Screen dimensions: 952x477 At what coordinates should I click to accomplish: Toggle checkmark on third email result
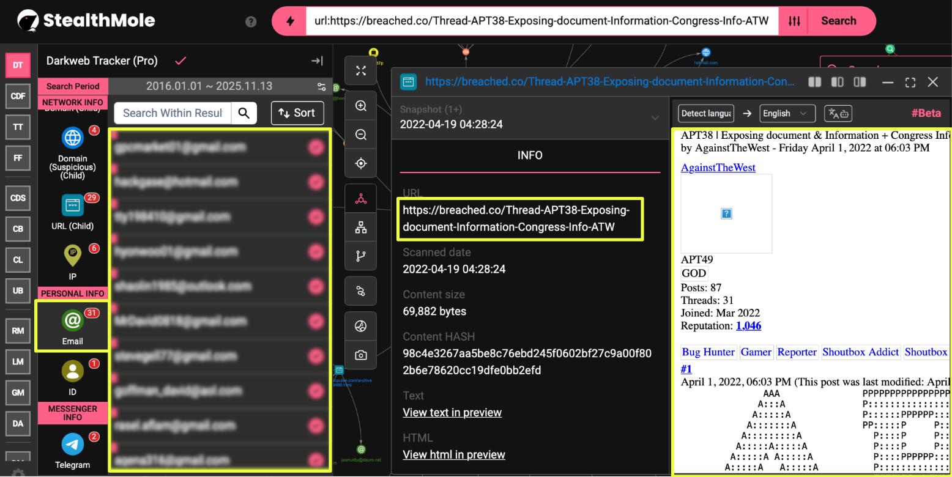click(316, 216)
